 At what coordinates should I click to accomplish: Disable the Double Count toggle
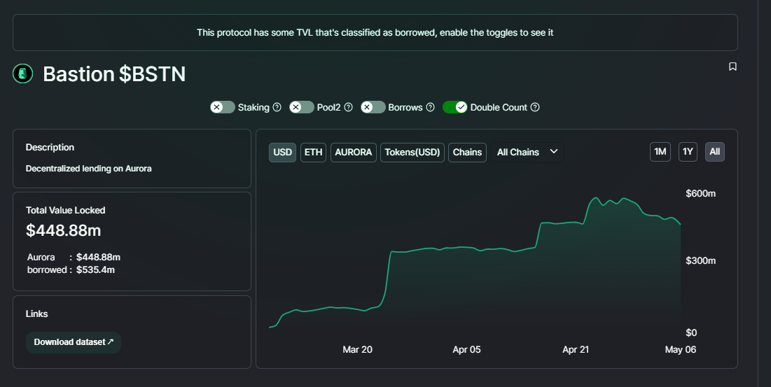[x=455, y=107]
